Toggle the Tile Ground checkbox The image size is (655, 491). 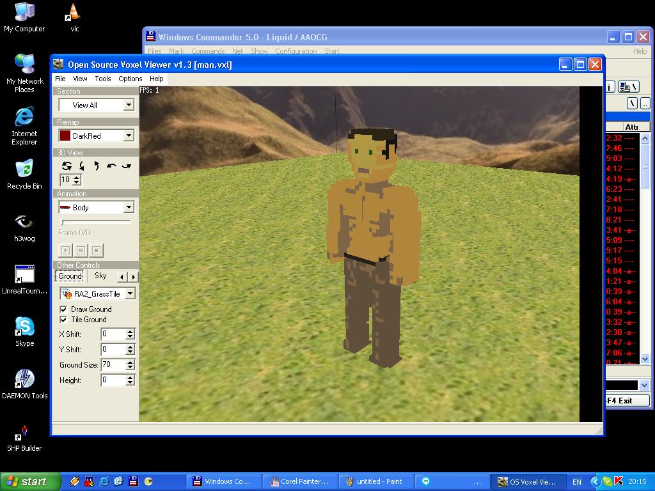63,320
